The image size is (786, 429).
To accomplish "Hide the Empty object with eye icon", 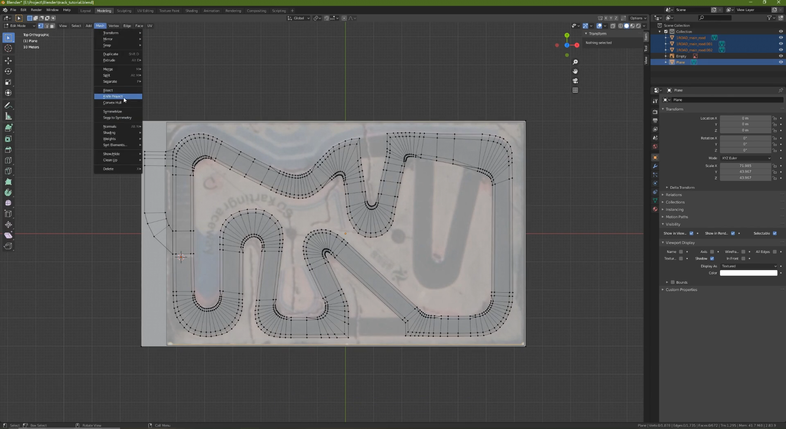I will (781, 56).
